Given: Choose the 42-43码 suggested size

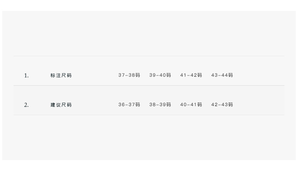Looking at the screenshot, I should coord(222,105).
